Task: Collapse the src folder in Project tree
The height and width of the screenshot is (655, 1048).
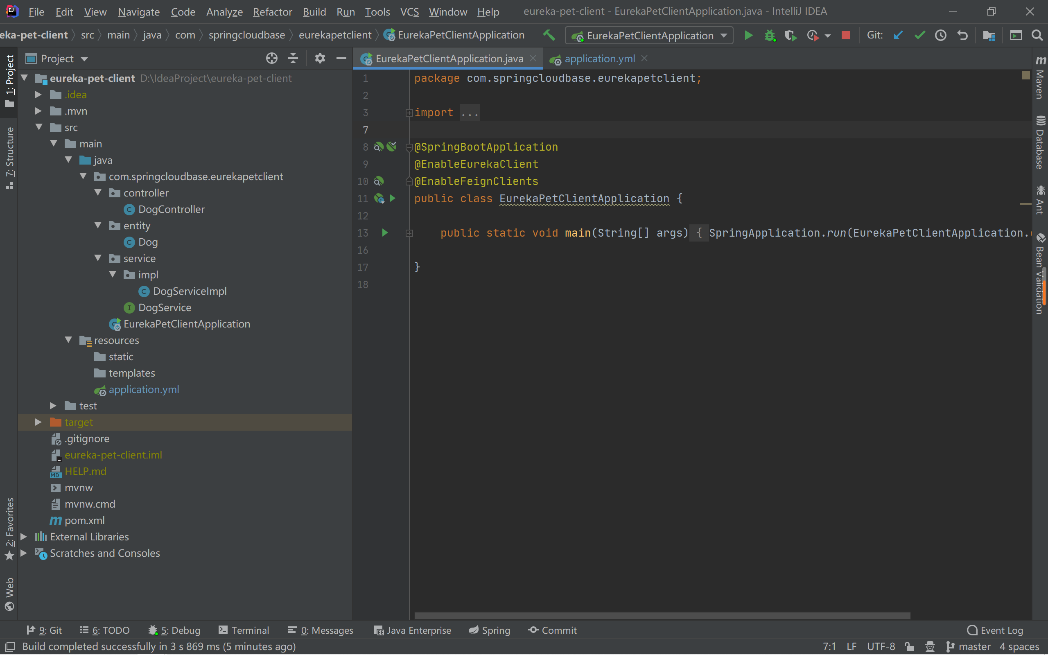Action: 39,127
